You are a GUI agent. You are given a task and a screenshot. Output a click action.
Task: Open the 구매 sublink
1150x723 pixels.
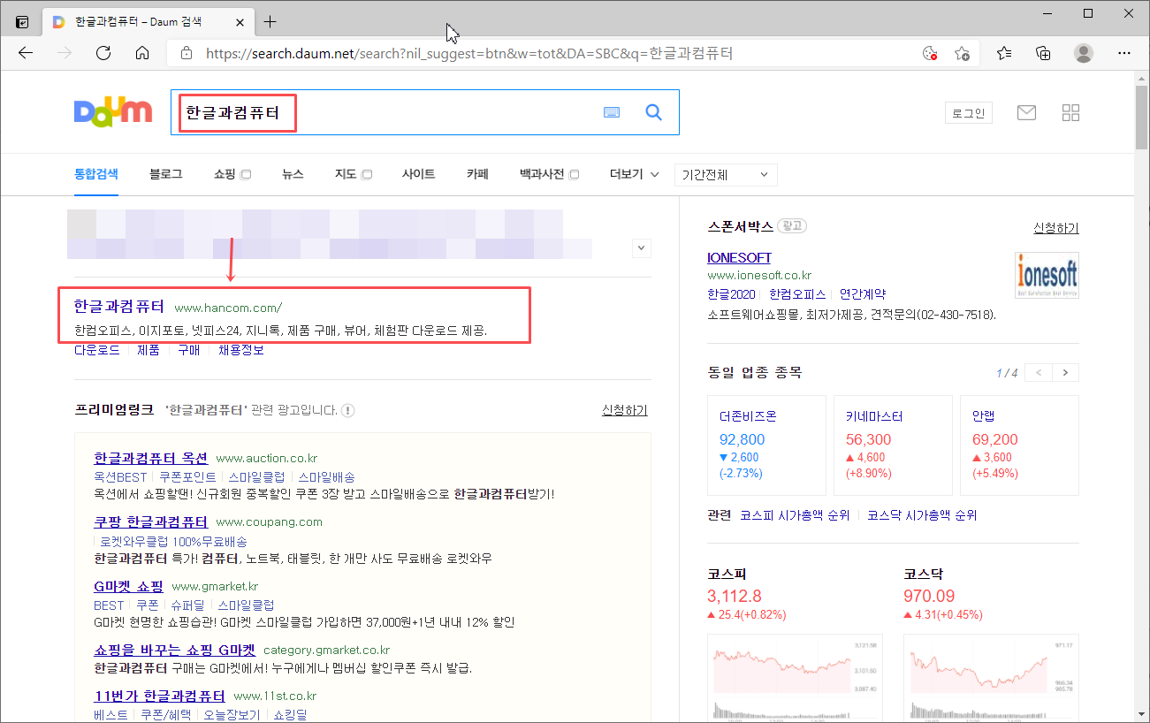point(189,350)
